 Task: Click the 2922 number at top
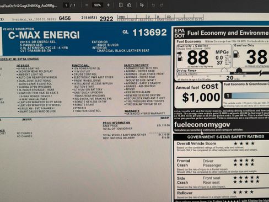pyautogui.click(x=106, y=19)
